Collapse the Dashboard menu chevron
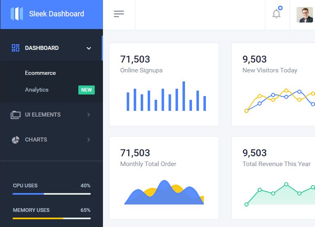 (x=89, y=48)
